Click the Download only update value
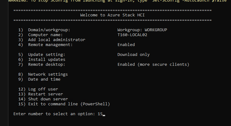The width and height of the screenshot is (231, 126). (133, 55)
